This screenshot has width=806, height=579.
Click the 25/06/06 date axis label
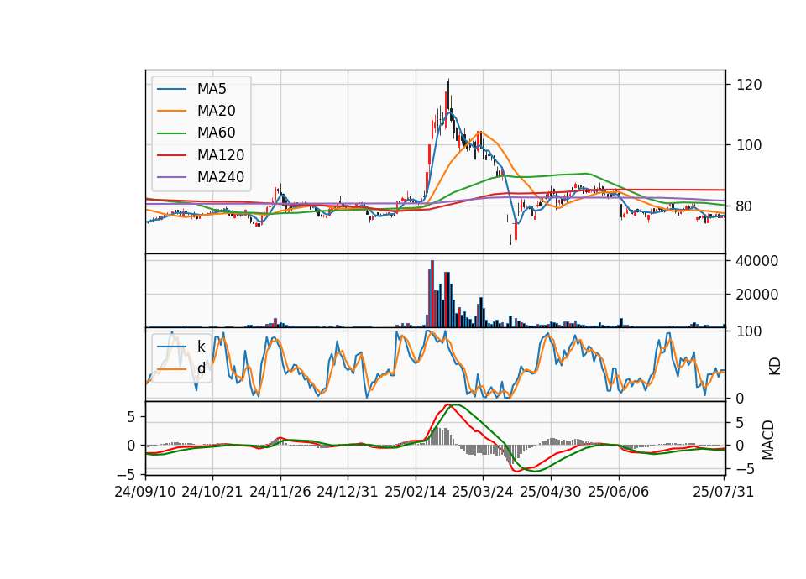point(619,492)
